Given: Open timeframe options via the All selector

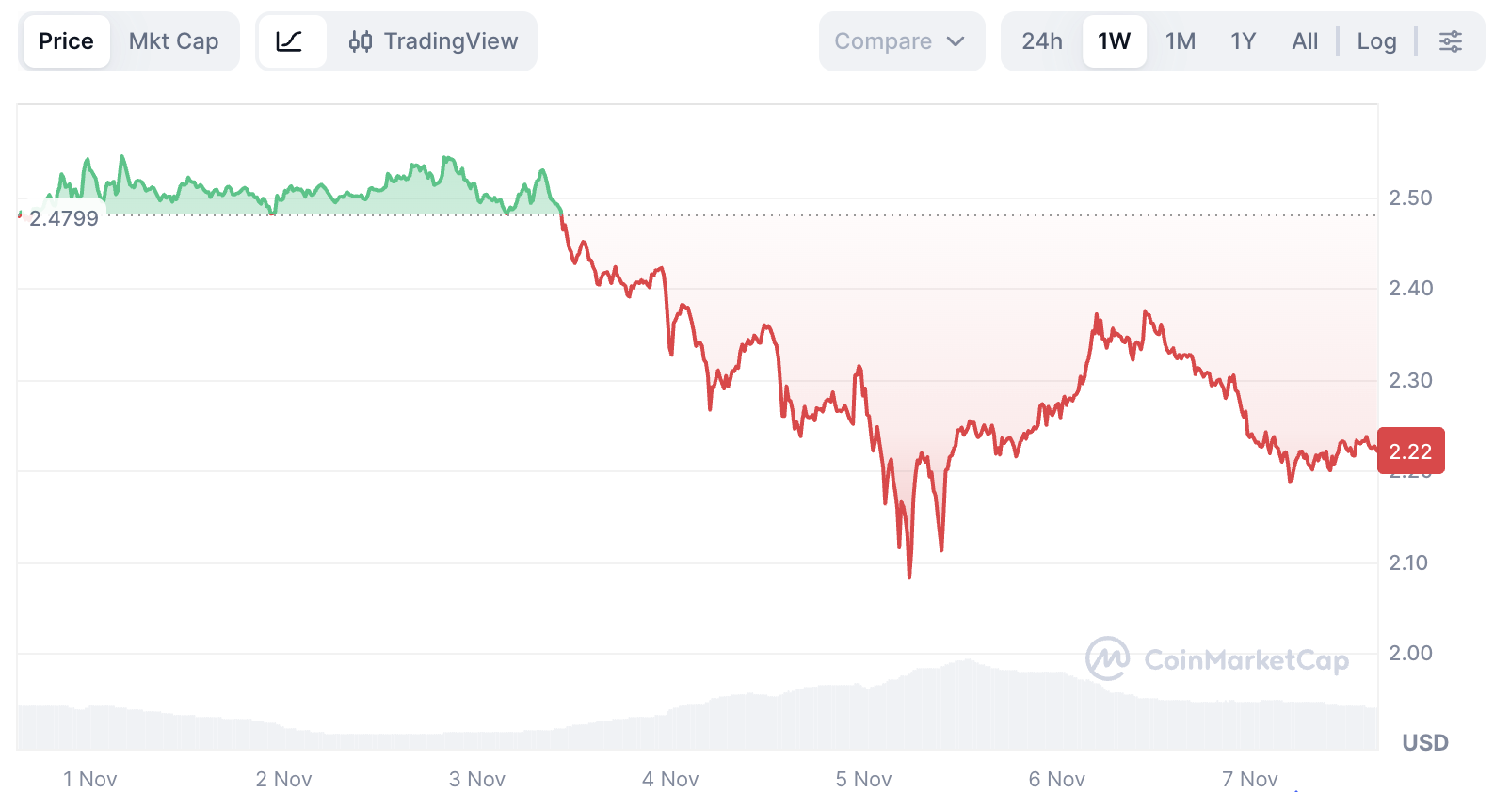Looking at the screenshot, I should click(1305, 40).
